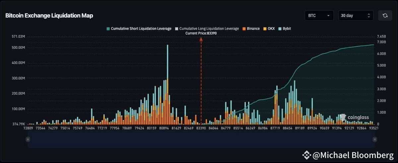Click the left range slider handle

[x=28, y=139]
